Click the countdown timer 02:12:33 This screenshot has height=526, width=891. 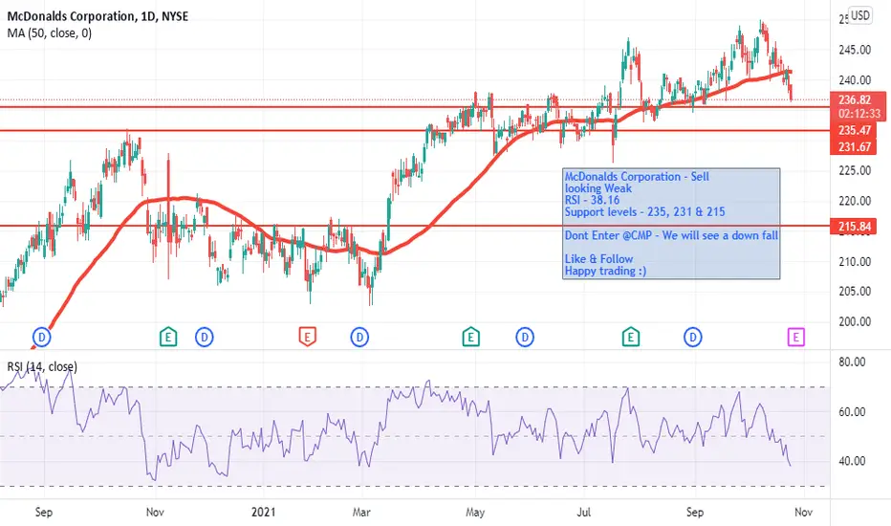(x=858, y=113)
